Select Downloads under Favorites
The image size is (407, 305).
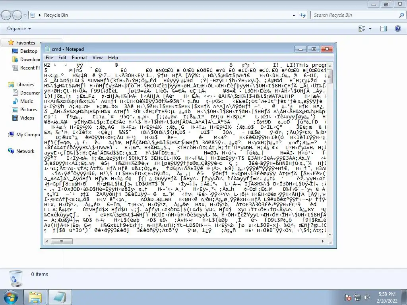pyautogui.click(x=30, y=60)
